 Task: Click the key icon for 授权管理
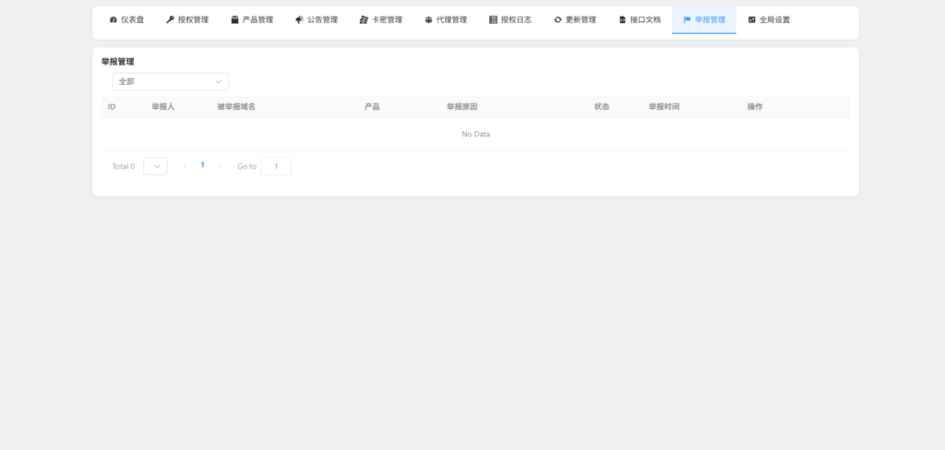coord(170,19)
